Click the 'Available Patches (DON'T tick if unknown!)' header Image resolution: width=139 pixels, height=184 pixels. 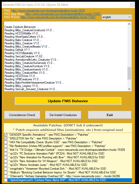(68, 125)
